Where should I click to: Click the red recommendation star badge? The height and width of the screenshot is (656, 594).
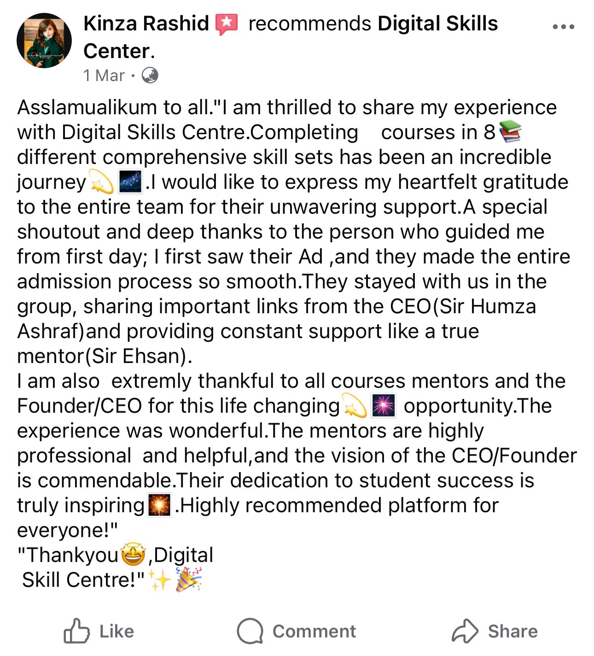click(x=227, y=24)
